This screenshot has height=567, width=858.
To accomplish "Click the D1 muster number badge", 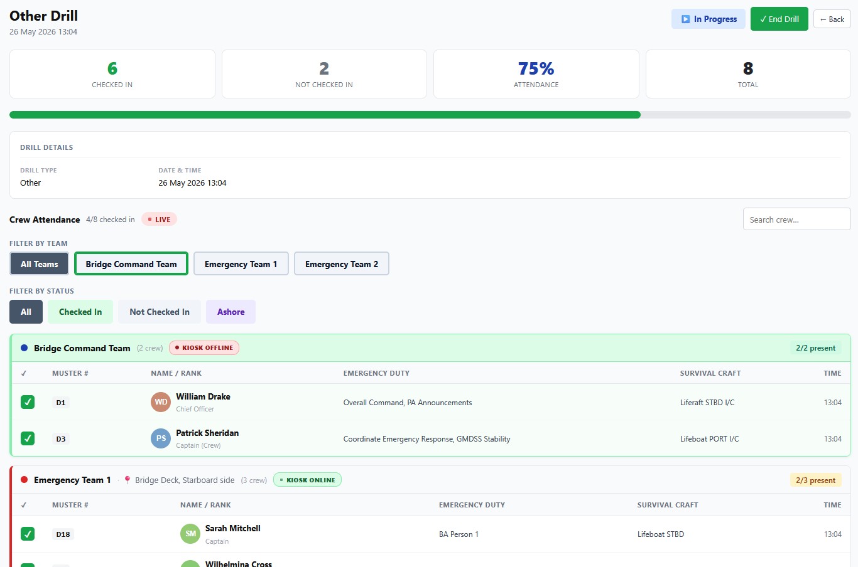I will 61,403.
